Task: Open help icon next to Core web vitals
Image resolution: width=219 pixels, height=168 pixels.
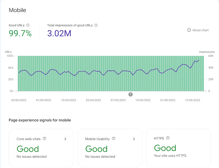Action: [x=44, y=139]
